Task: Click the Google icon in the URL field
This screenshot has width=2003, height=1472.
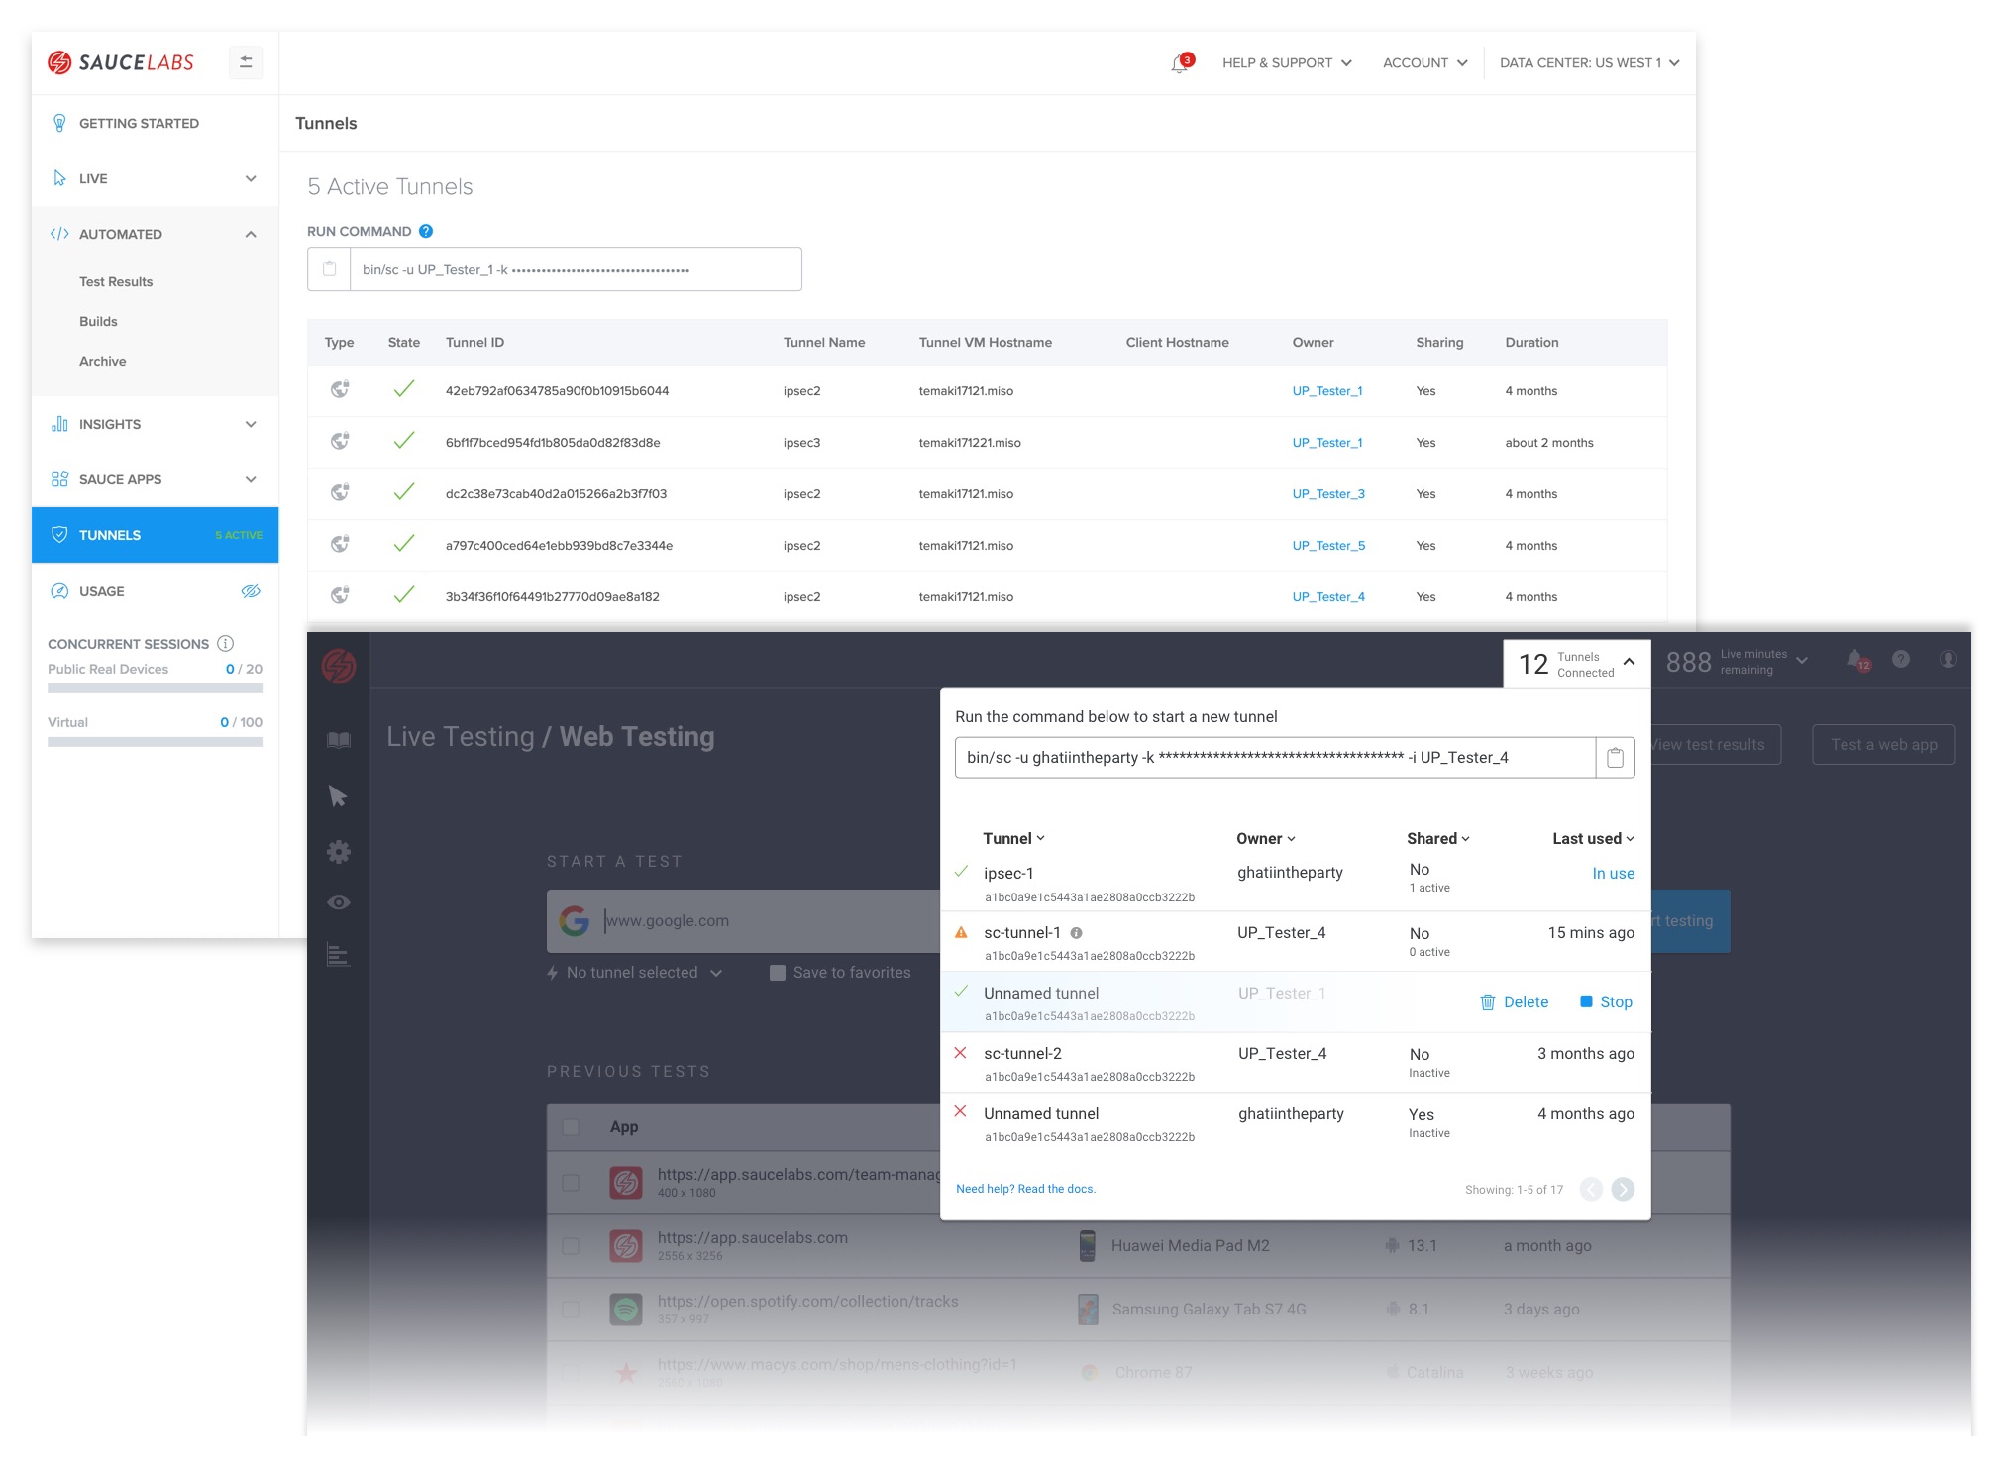Action: 575,921
